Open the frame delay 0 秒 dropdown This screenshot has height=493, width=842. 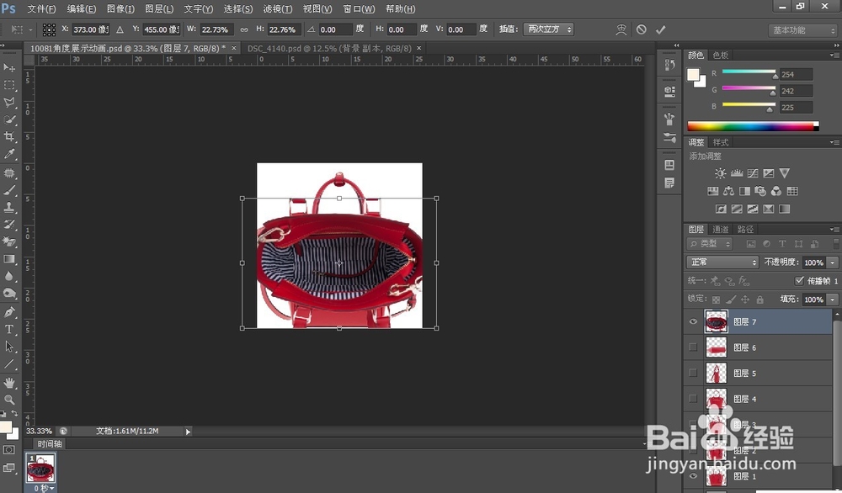44,488
